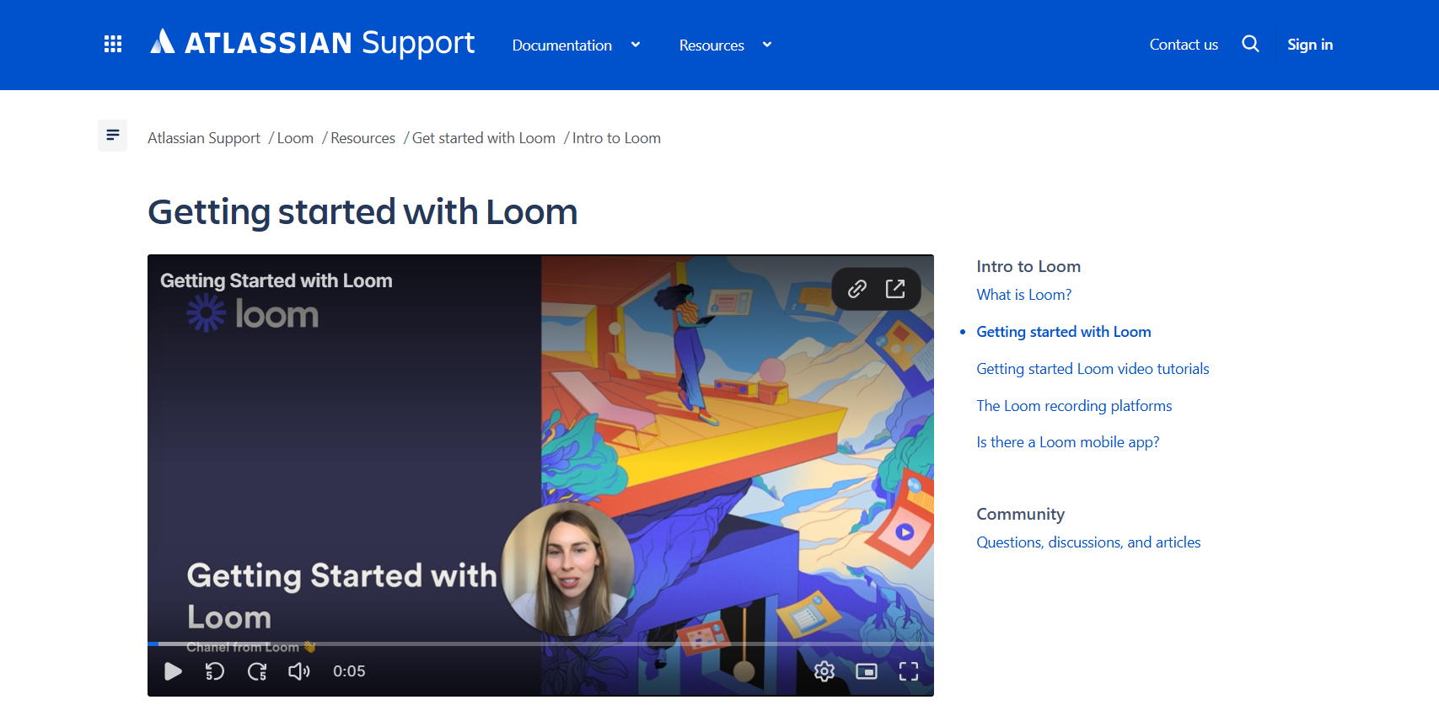
Task: Open Getting started Loom video tutorials
Action: [x=1093, y=369]
